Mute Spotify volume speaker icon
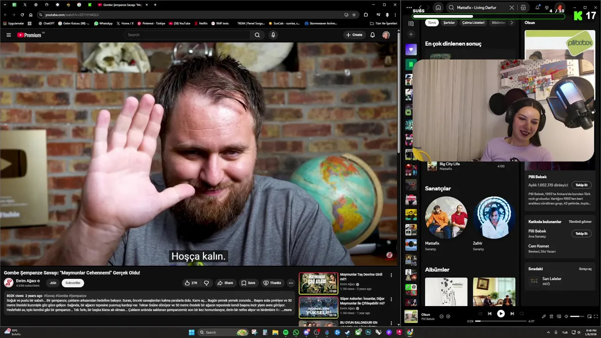601x338 pixels. click(x=566, y=316)
